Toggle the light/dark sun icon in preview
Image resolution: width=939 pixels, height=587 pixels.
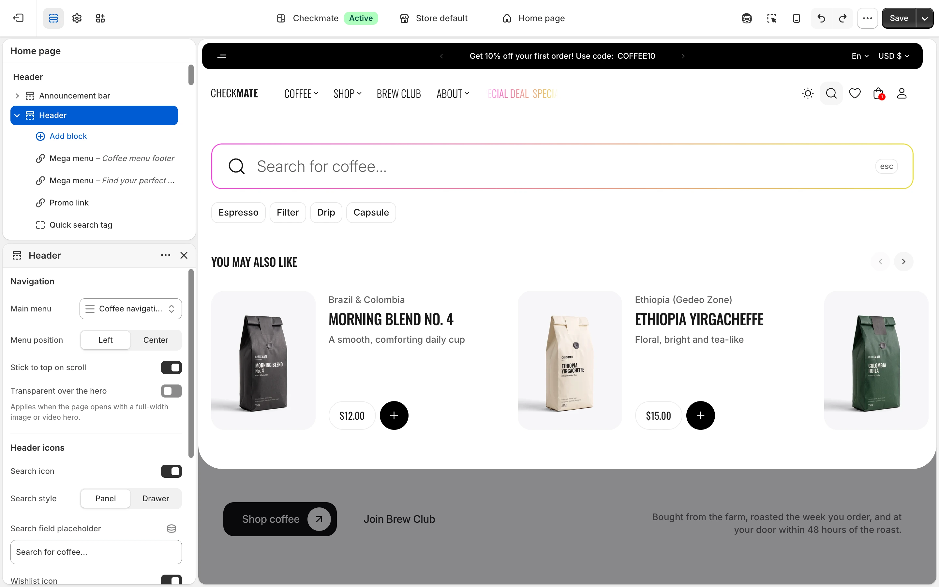click(808, 93)
